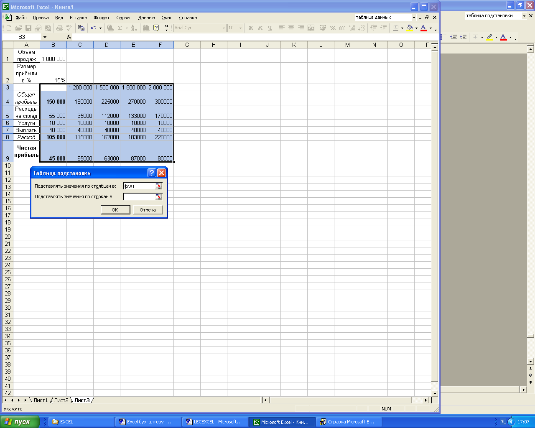Click the Excel Help question icon in toolbar
535x428 pixels.
click(156, 28)
